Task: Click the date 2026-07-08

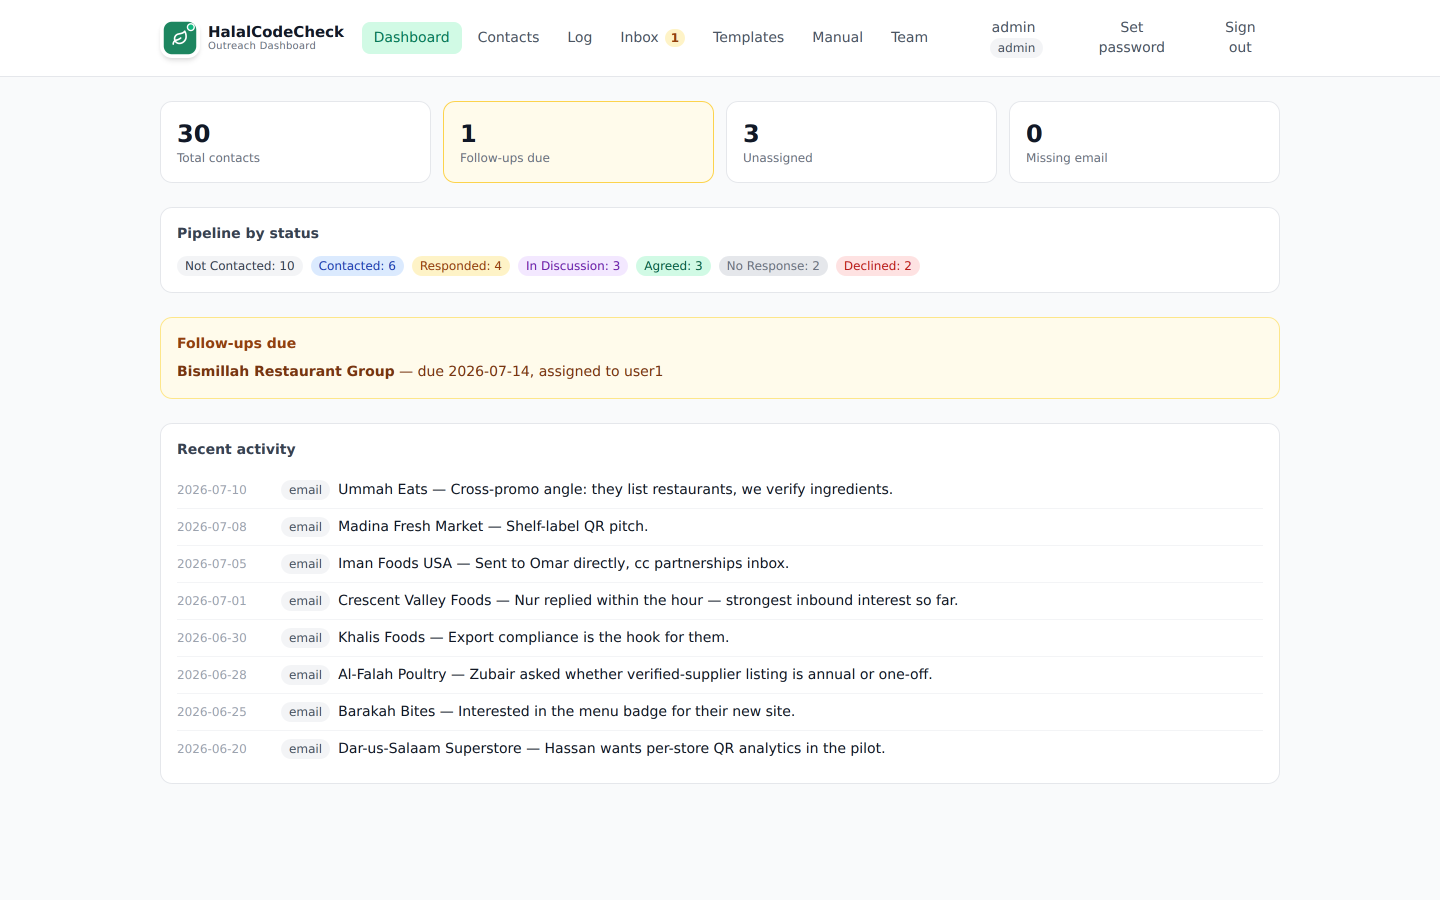Action: pyautogui.click(x=212, y=527)
